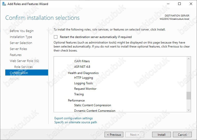Open the Server Selection step
The image size is (197, 140).
(x=21, y=43)
